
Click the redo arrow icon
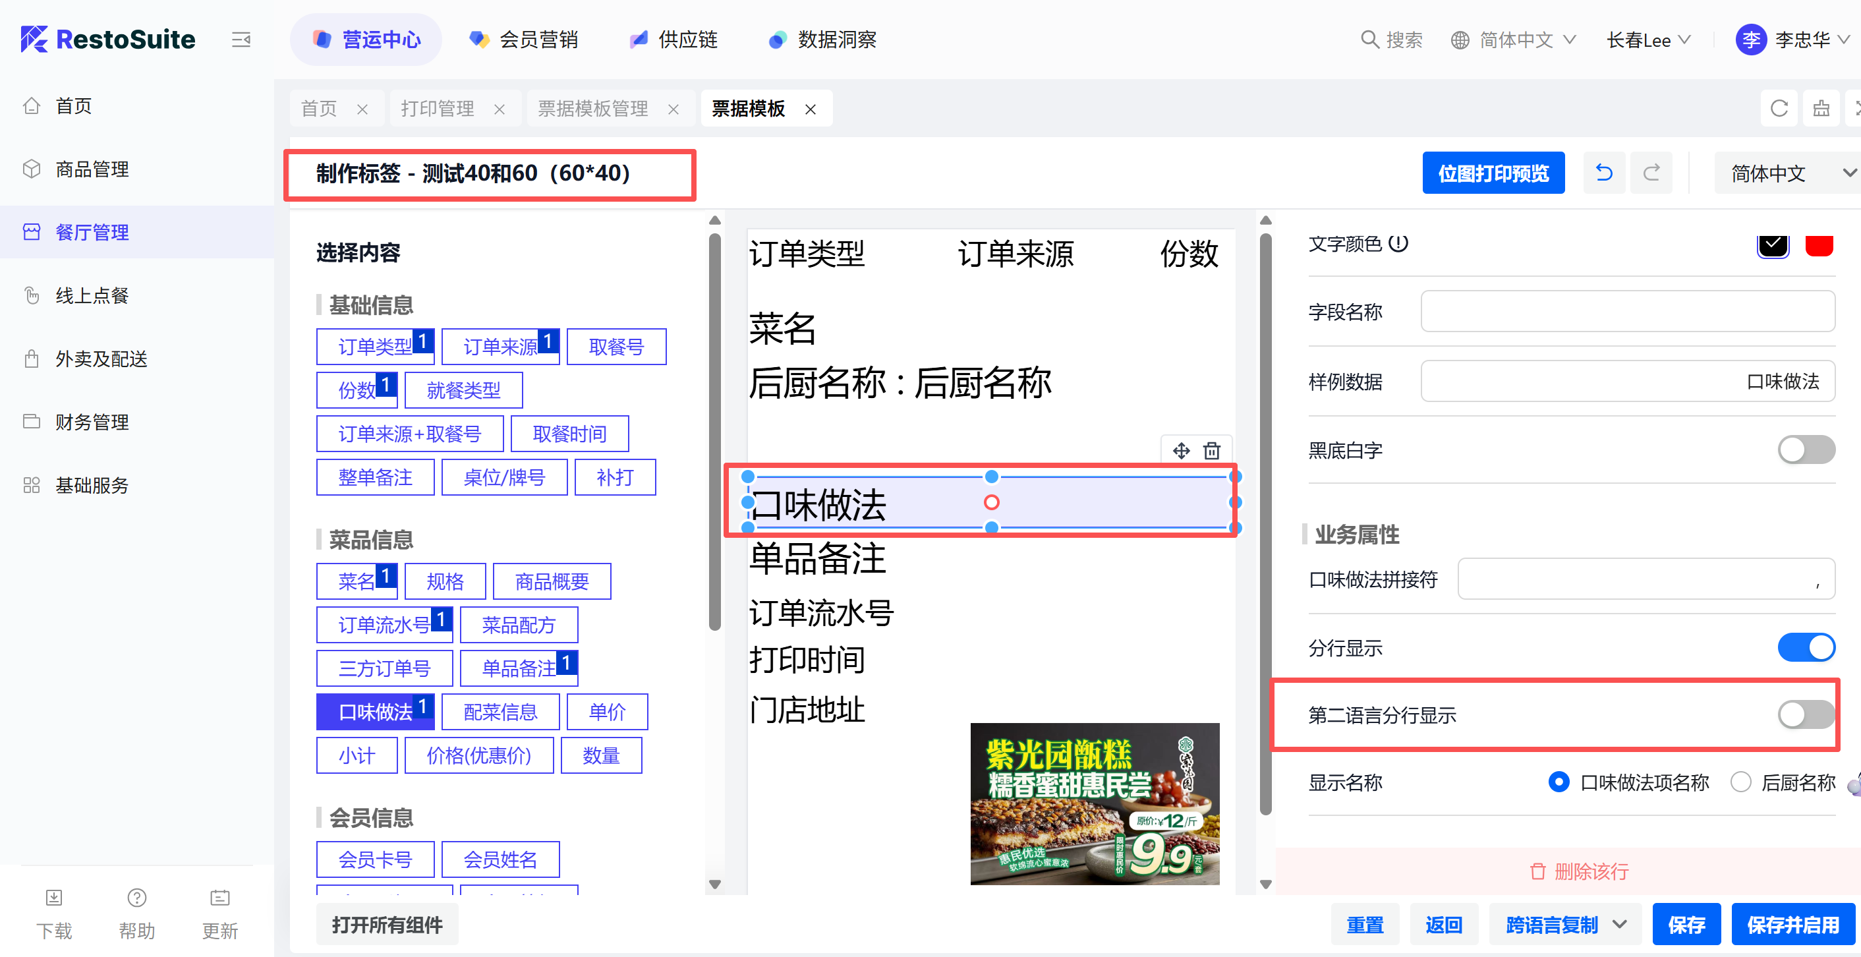(1651, 173)
